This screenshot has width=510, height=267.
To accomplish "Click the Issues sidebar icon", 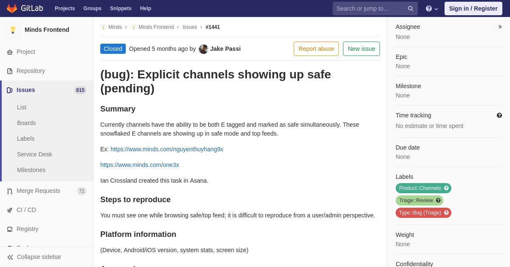I will pos(10,90).
